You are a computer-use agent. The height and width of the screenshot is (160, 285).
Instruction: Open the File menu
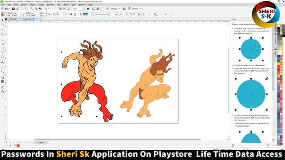coord(3,5)
